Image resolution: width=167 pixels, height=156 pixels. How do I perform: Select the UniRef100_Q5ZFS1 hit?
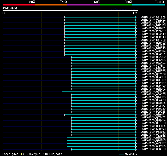(153, 63)
